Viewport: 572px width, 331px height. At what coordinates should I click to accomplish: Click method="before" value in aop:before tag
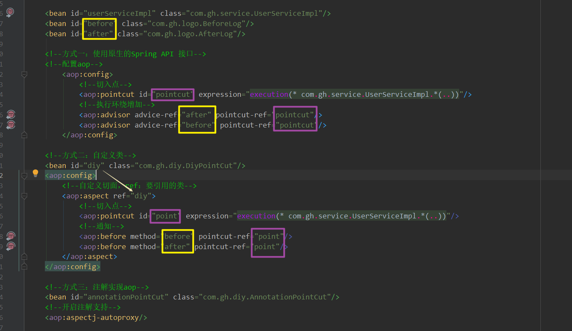point(177,236)
